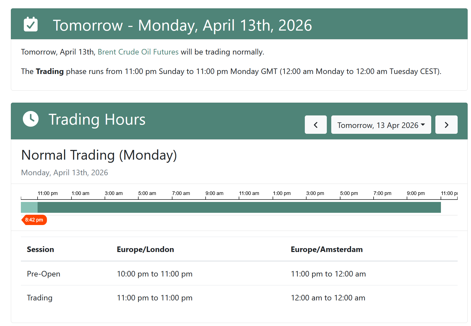Open the Brent Crude Oil Futures link
The image size is (471, 326).
click(138, 52)
